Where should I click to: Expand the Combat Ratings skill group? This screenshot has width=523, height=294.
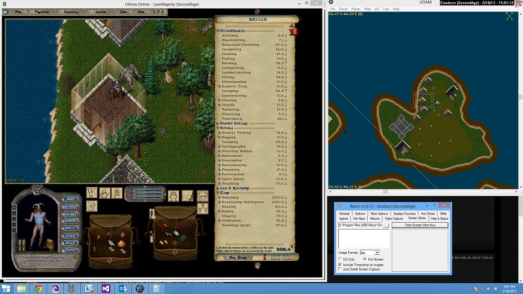pyautogui.click(x=218, y=124)
